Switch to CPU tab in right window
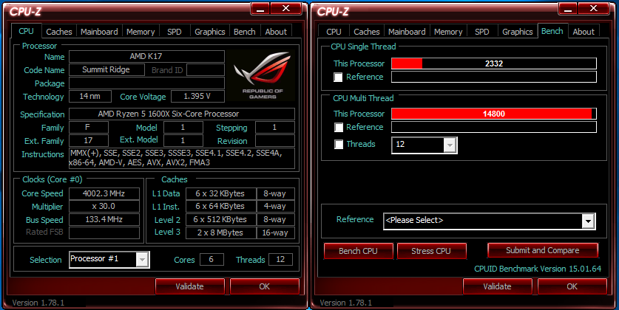The height and width of the screenshot is (310, 619). coord(334,32)
